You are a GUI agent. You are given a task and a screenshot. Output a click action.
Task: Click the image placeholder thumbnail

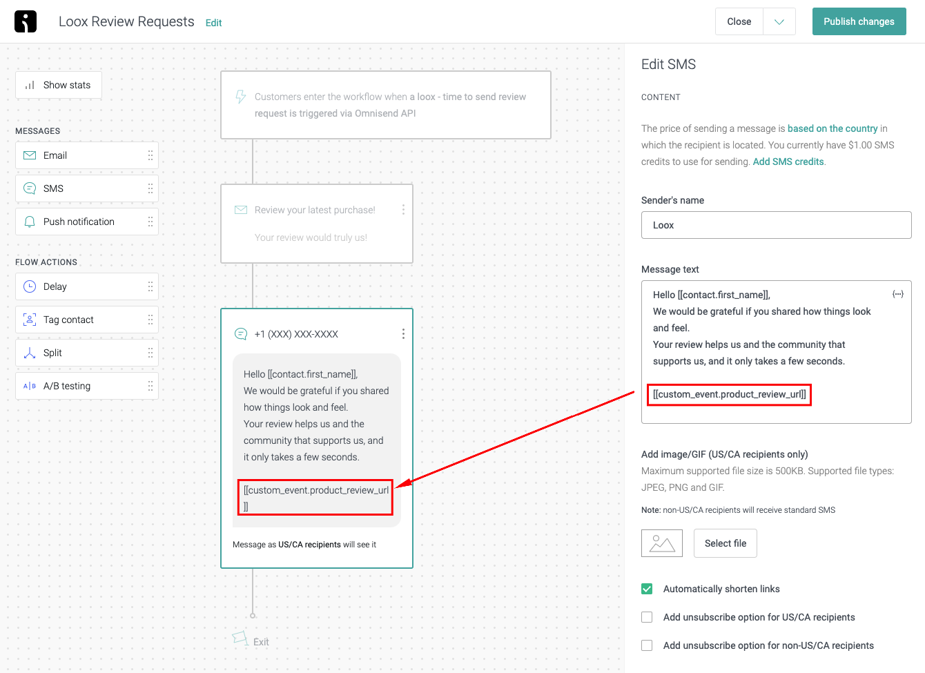point(662,543)
